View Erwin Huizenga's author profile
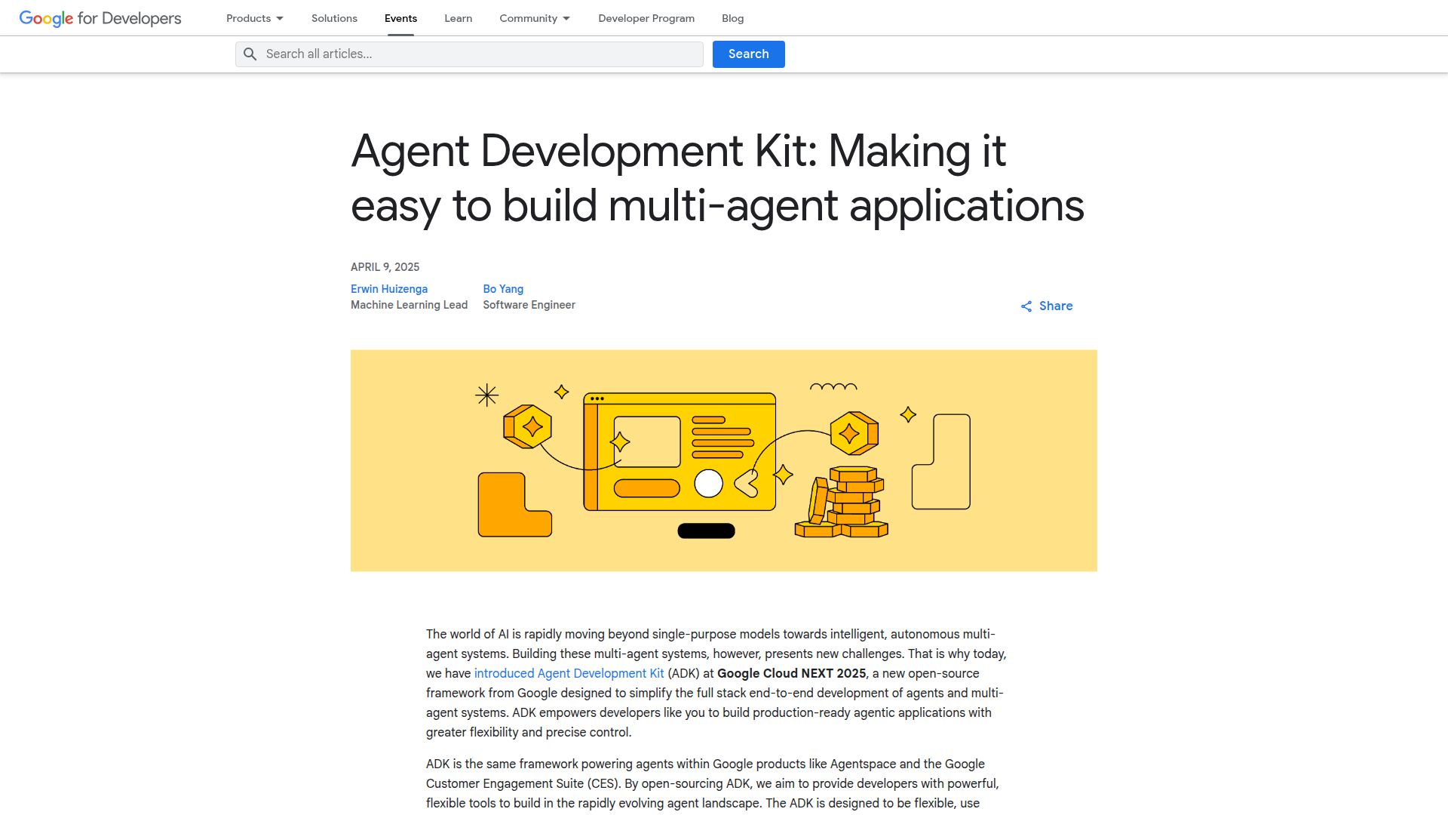1448x815 pixels. [x=388, y=289]
